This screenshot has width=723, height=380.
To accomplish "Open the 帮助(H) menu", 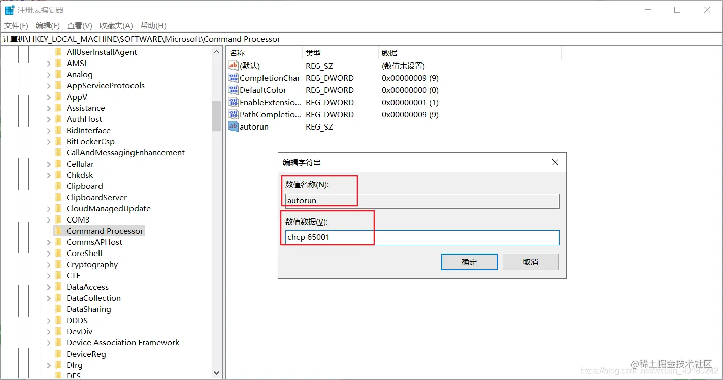I will click(x=153, y=26).
